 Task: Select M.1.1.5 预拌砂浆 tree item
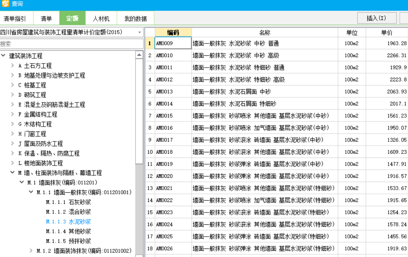pyautogui.click(x=68, y=241)
